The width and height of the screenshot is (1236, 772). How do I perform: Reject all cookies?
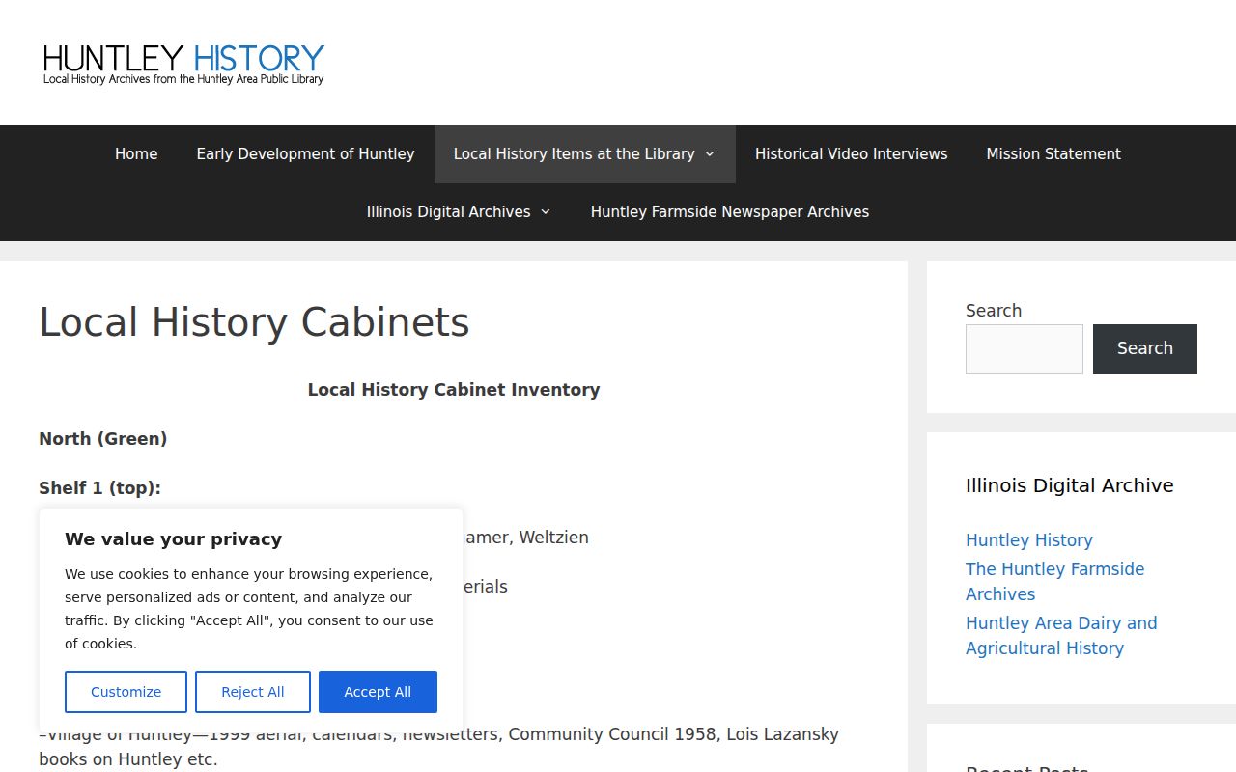[x=253, y=692]
